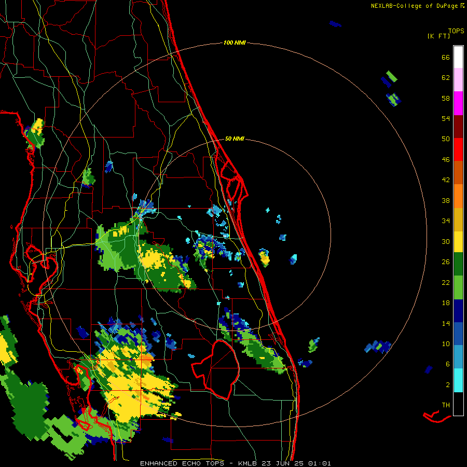Select the ENHANCED ECHO TOPS title text
Viewport: 467px width, 467px height.
point(182,463)
